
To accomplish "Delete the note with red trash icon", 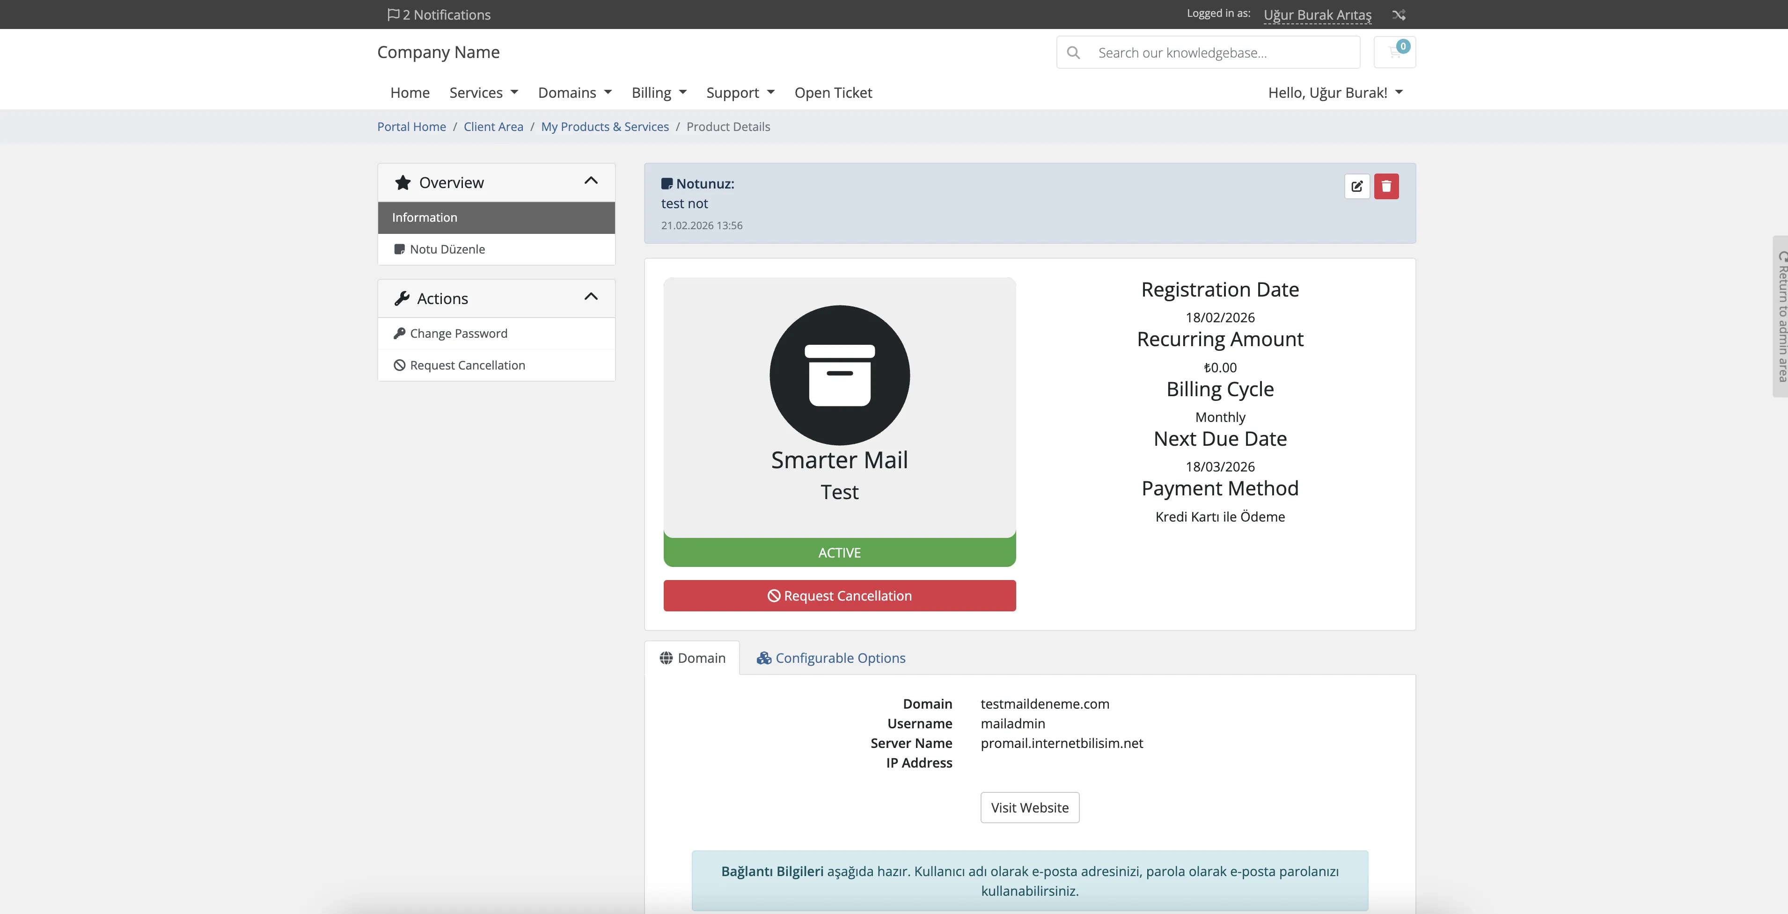I will tap(1386, 186).
